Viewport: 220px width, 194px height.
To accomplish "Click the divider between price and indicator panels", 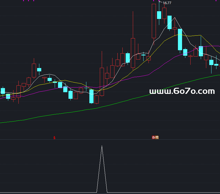I will click(x=110, y=140).
